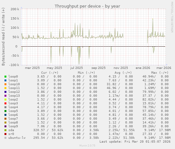175x149 pixels.
Task: Click ubuntu-lv current read value 295.54
Action: tap(39, 138)
